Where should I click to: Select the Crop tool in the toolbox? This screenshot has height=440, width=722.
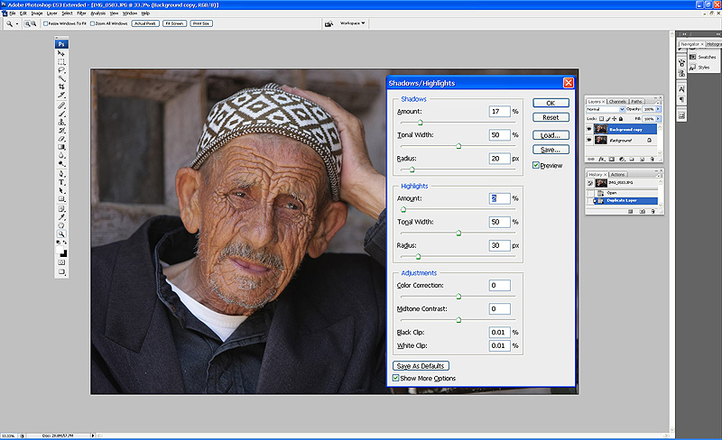coord(61,88)
